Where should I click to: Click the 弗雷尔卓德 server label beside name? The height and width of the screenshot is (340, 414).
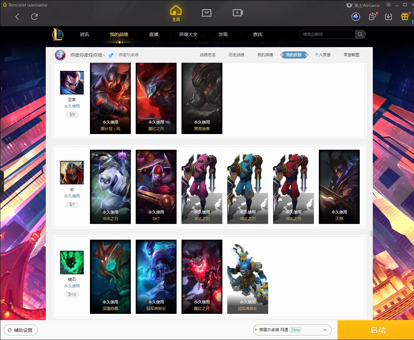click(x=129, y=55)
